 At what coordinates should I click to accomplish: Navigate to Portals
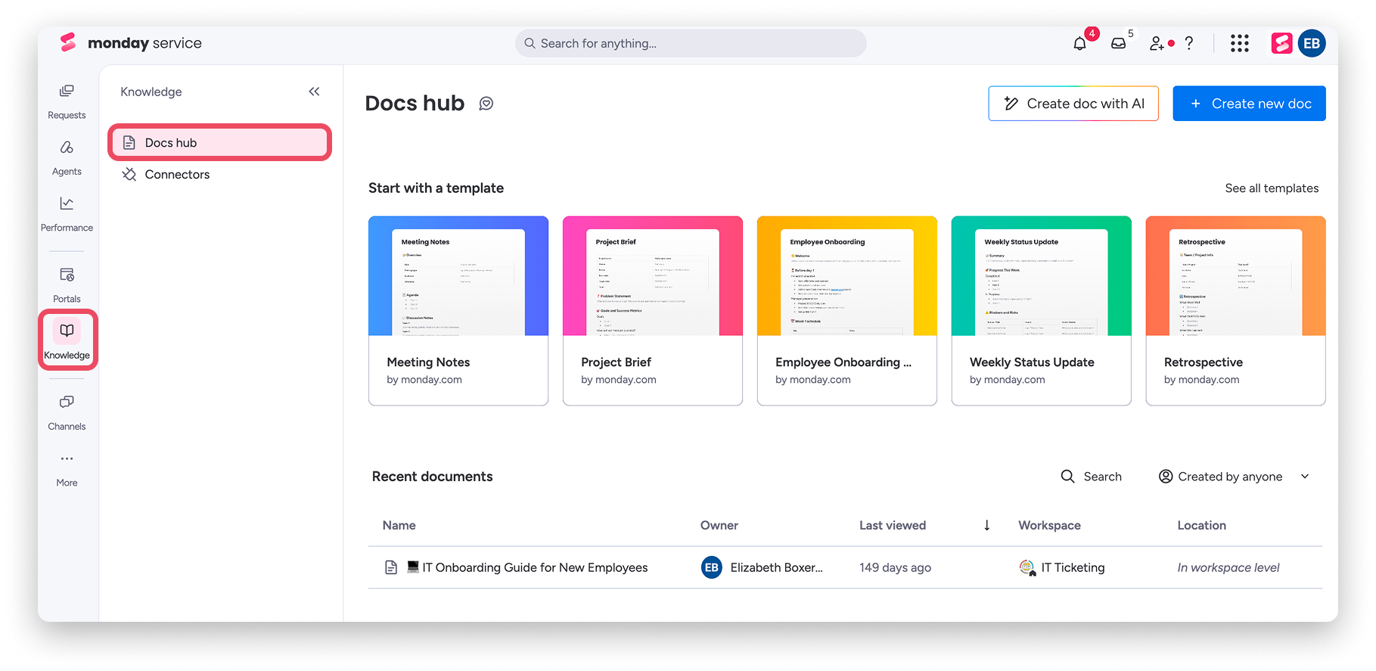pyautogui.click(x=67, y=285)
